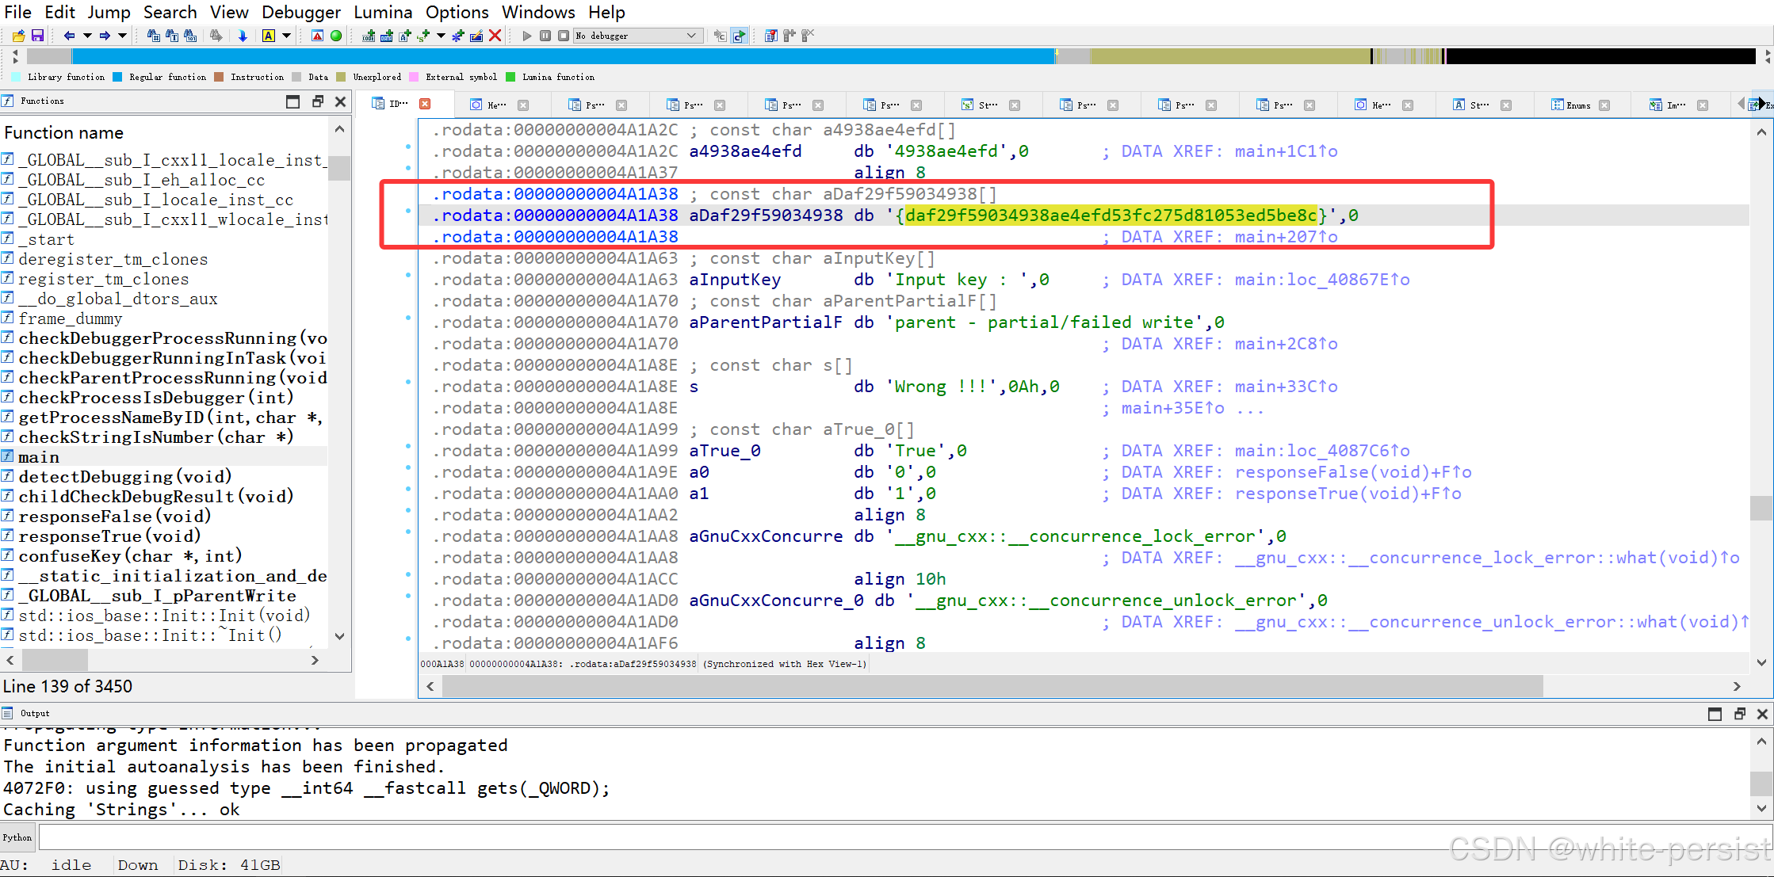Viewport: 1774px width, 877px height.
Task: Click the save database icon
Action: (x=37, y=36)
